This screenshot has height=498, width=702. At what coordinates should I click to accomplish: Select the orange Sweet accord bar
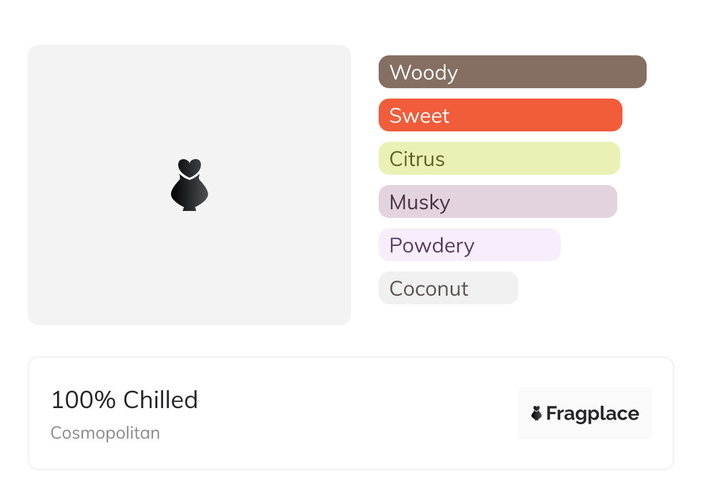click(500, 115)
